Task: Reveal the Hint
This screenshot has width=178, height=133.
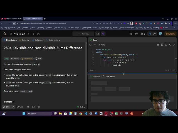Action: point(38,58)
